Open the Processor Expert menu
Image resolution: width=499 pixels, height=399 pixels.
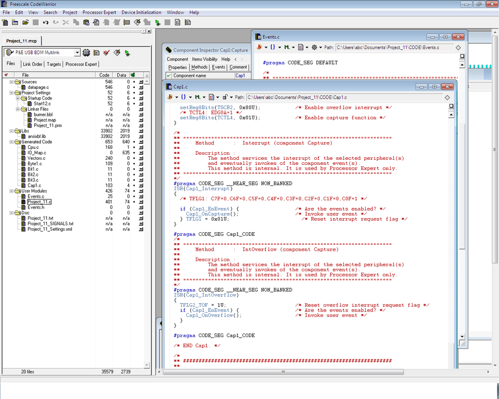(99, 12)
